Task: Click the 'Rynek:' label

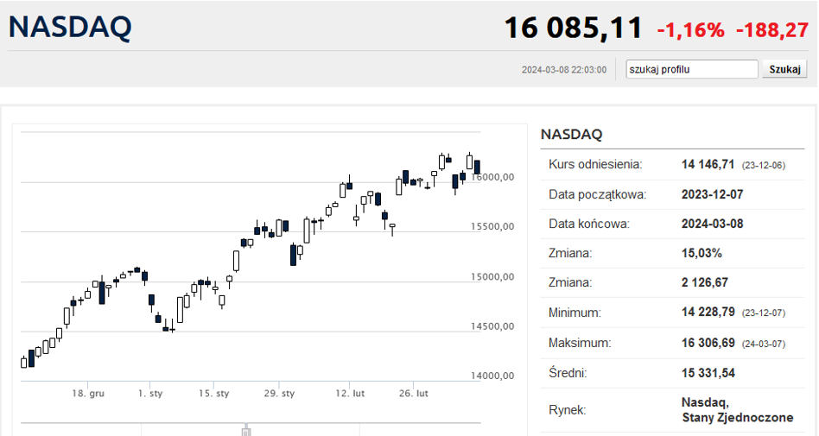Action: [567, 410]
